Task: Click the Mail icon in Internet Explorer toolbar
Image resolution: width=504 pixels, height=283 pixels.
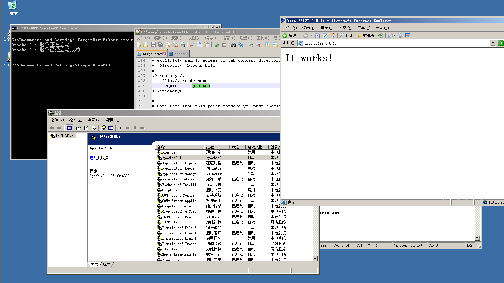Action: click(391, 35)
